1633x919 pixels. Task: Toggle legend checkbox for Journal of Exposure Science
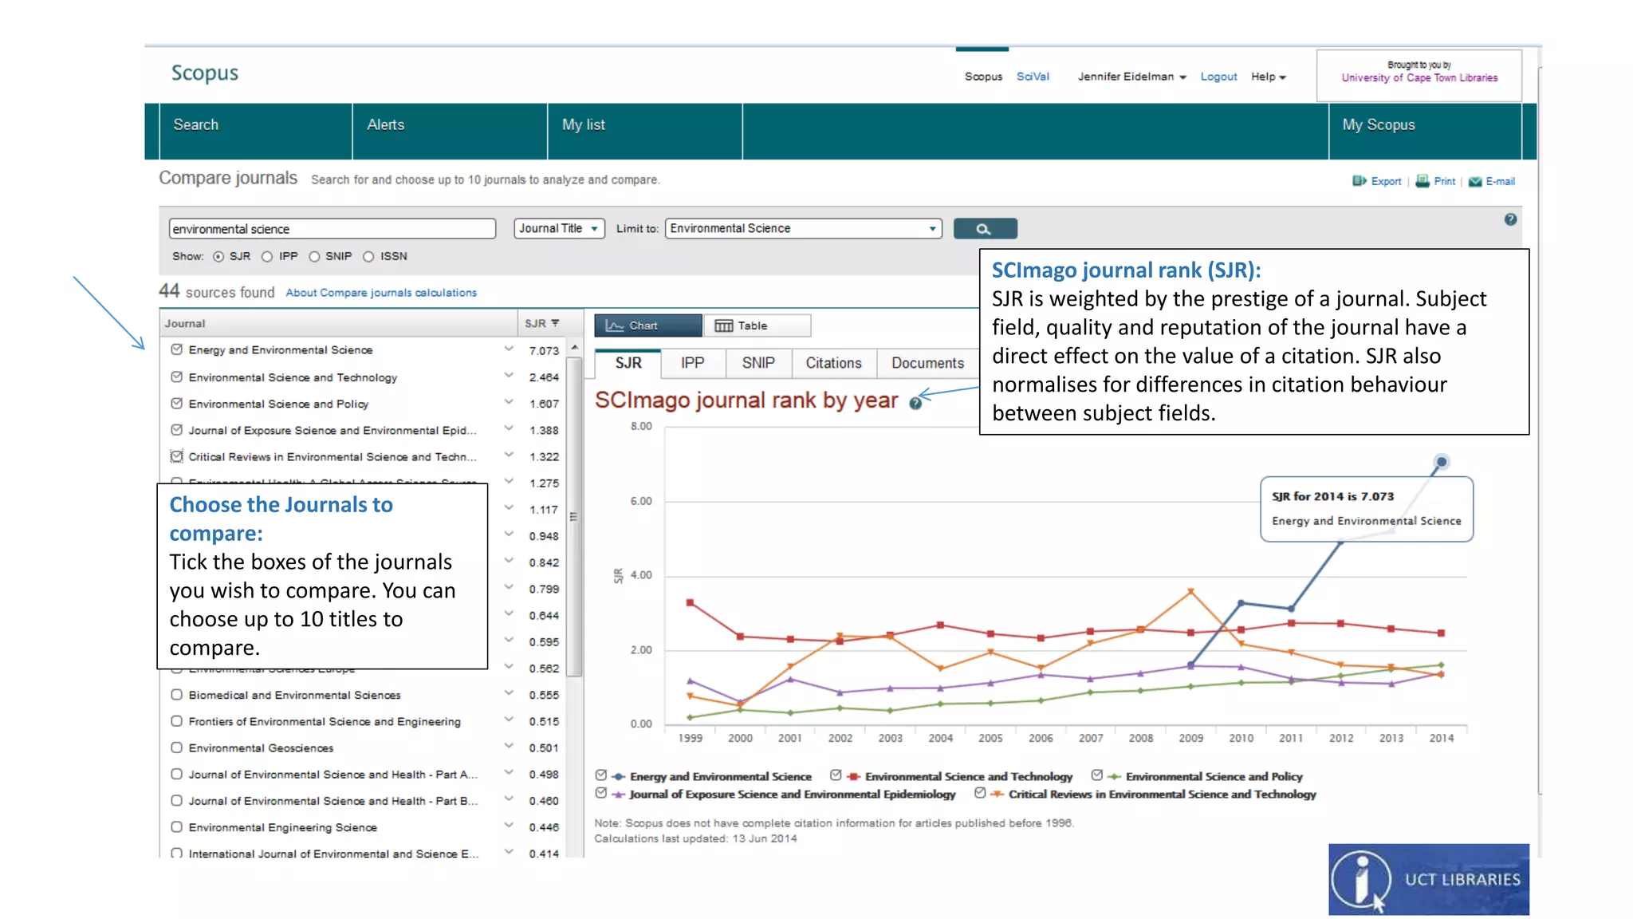coord(601,793)
